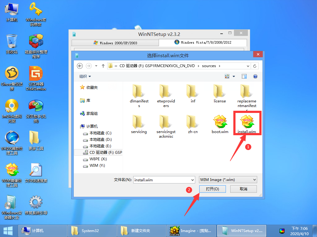Image resolution: width=317 pixels, height=237 pixels.
Task: Expand the change view options arrow
Action: [234, 76]
